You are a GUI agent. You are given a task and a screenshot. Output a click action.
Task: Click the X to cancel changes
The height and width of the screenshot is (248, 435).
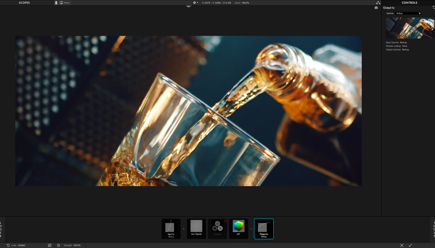point(402,245)
